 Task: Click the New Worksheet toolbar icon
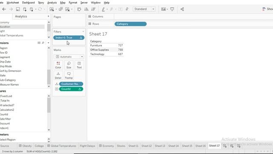[52, 9]
